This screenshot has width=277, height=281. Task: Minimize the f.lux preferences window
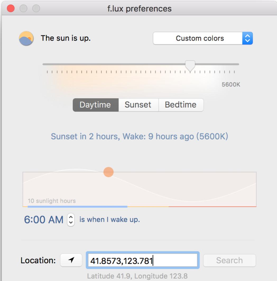(23, 8)
